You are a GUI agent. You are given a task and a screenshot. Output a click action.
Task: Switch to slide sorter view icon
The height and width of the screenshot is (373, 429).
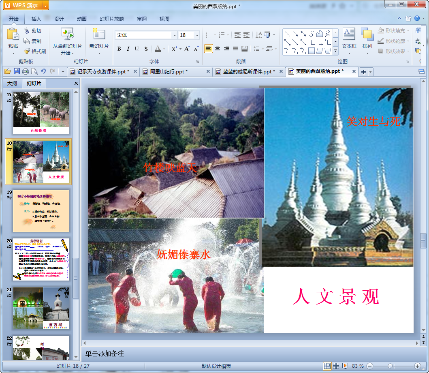click(336, 366)
